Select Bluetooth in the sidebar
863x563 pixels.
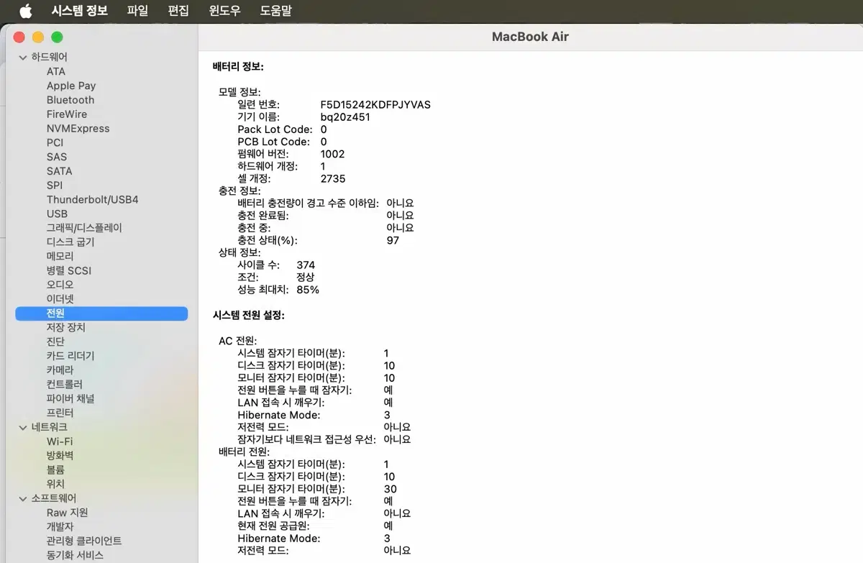pyautogui.click(x=70, y=100)
